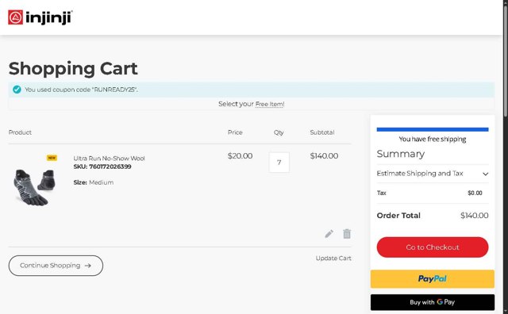
Task: Click the quantity field showing 7
Action: pyautogui.click(x=279, y=163)
